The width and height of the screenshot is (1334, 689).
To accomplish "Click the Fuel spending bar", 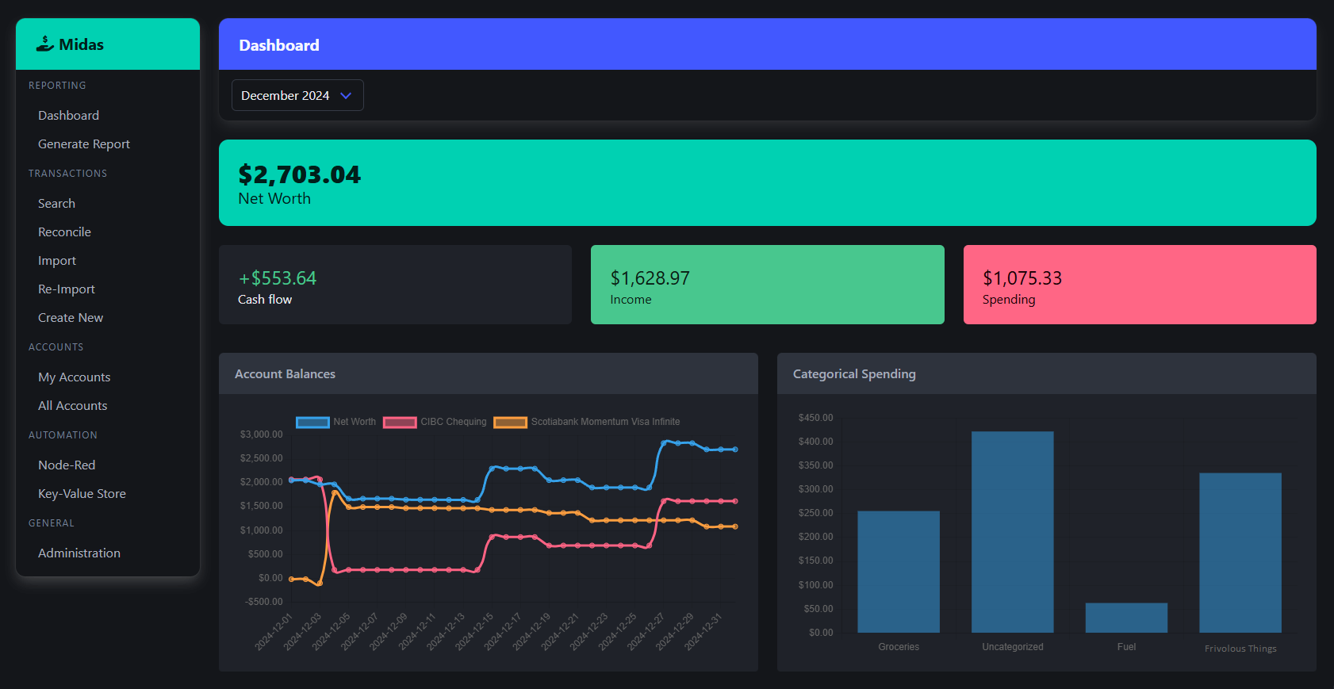I will click(1126, 618).
